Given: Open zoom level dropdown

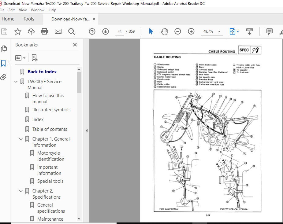Looking at the screenshot, I should click(x=219, y=31).
